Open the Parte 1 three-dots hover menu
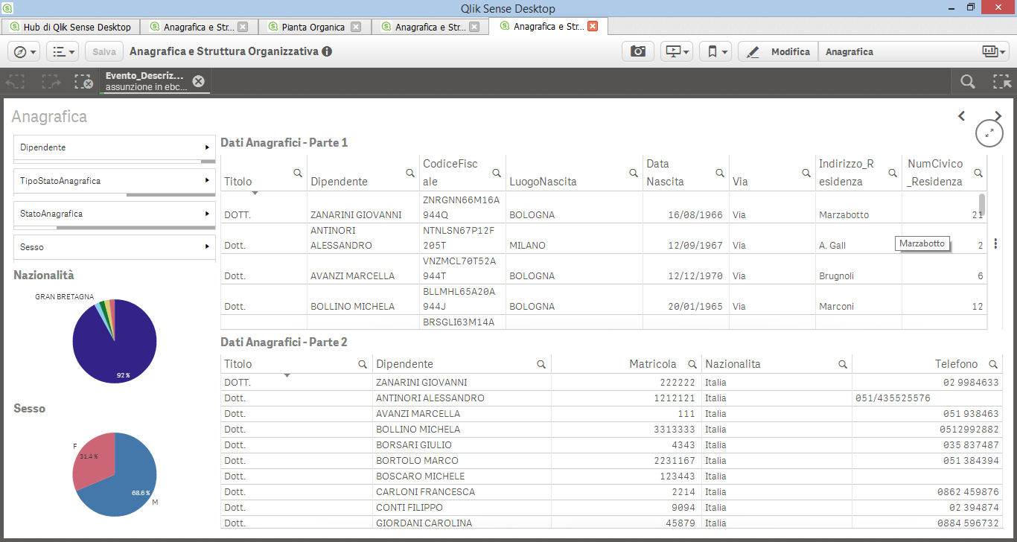1017x542 pixels. [995, 243]
